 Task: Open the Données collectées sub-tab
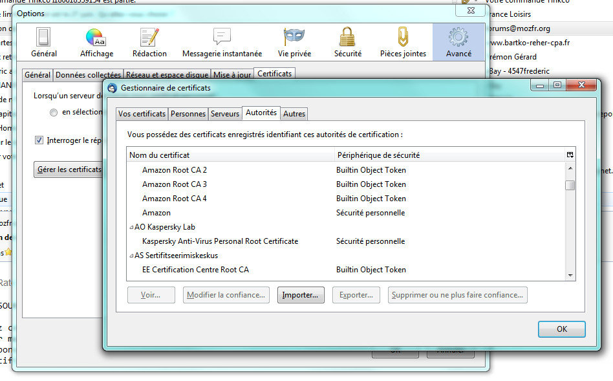pyautogui.click(x=89, y=75)
